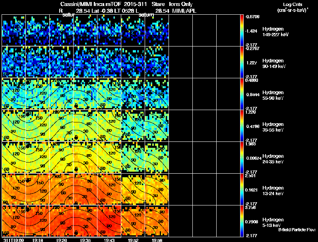Click the color bar for Hydrogen 5-13 keV
This screenshot has width=318, height=242.
pyautogui.click(x=242, y=221)
